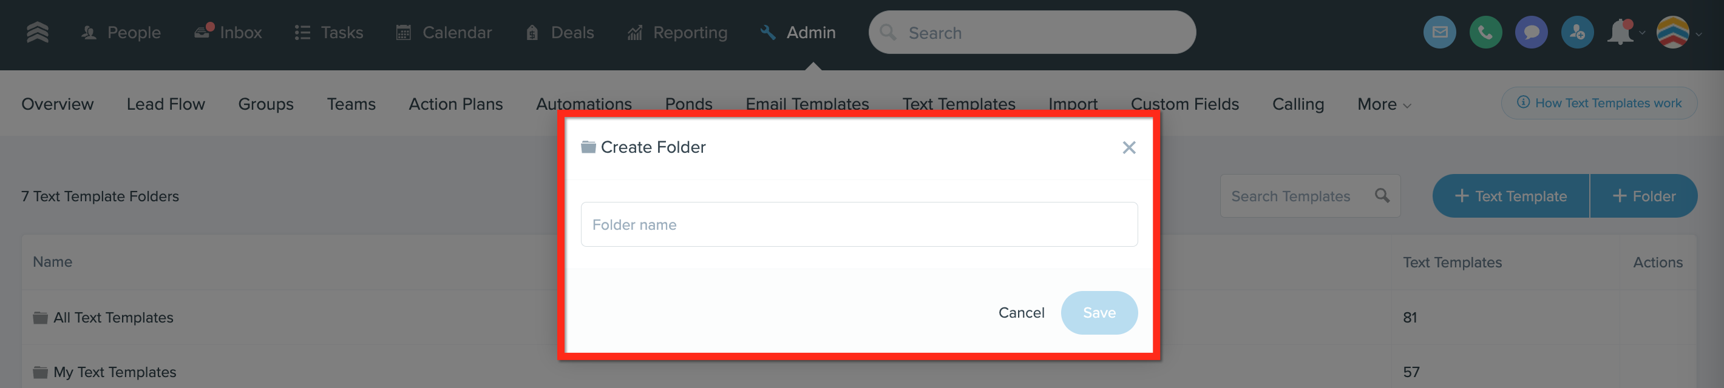This screenshot has width=1724, height=388.
Task: Close the Create Folder dialog
Action: [x=1128, y=147]
